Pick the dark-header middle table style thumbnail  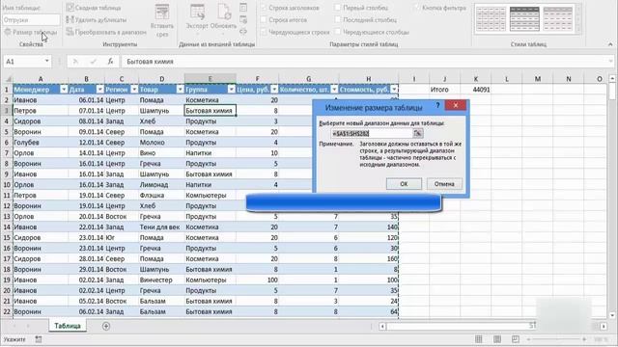[x=524, y=19]
